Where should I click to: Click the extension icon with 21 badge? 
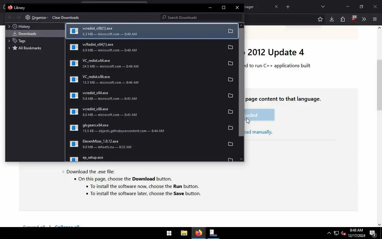pyautogui.click(x=354, y=19)
